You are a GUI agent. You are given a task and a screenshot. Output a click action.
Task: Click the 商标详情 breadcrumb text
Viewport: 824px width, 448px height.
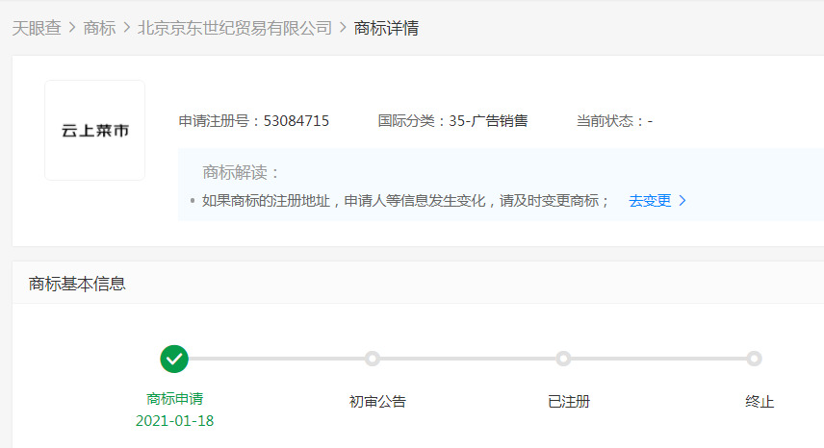pyautogui.click(x=386, y=28)
